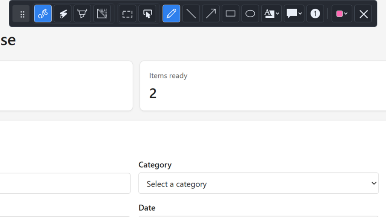
Task: Click the text input left of Category
Action: pos(65,183)
